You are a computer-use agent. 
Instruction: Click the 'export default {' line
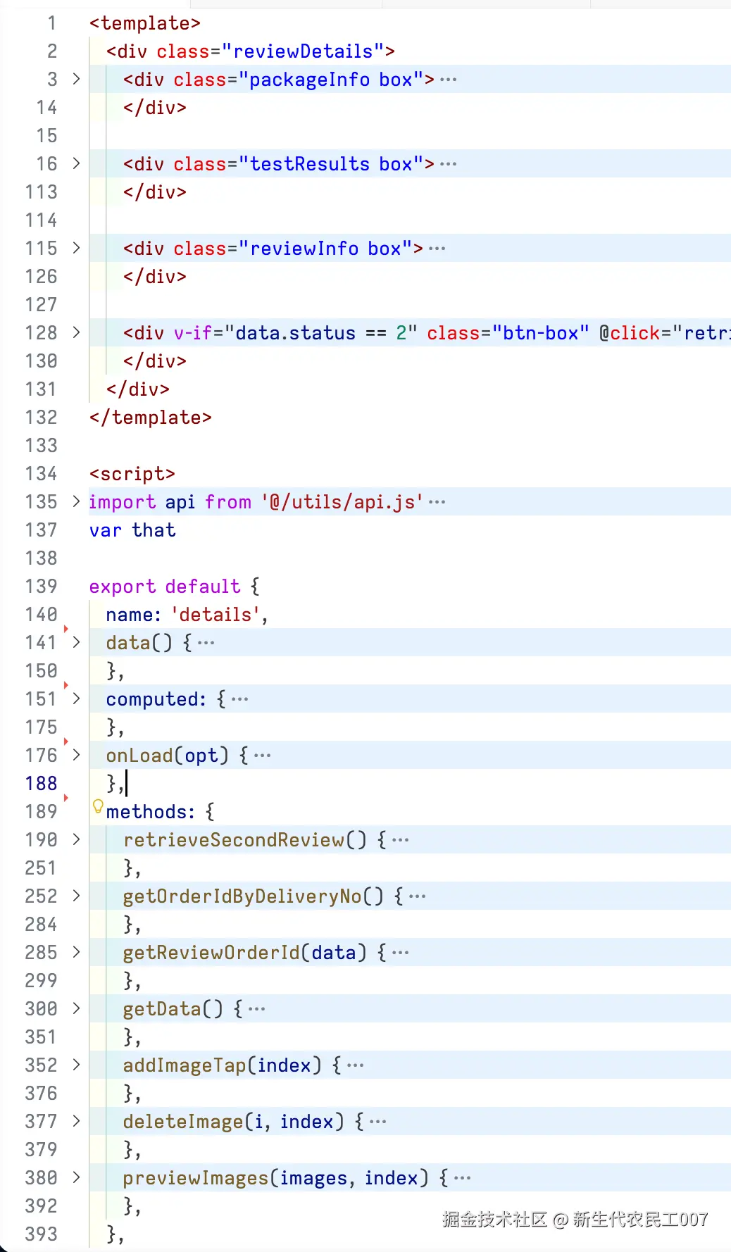[175, 587]
